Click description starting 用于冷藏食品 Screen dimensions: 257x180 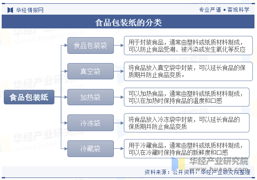(x=187, y=149)
